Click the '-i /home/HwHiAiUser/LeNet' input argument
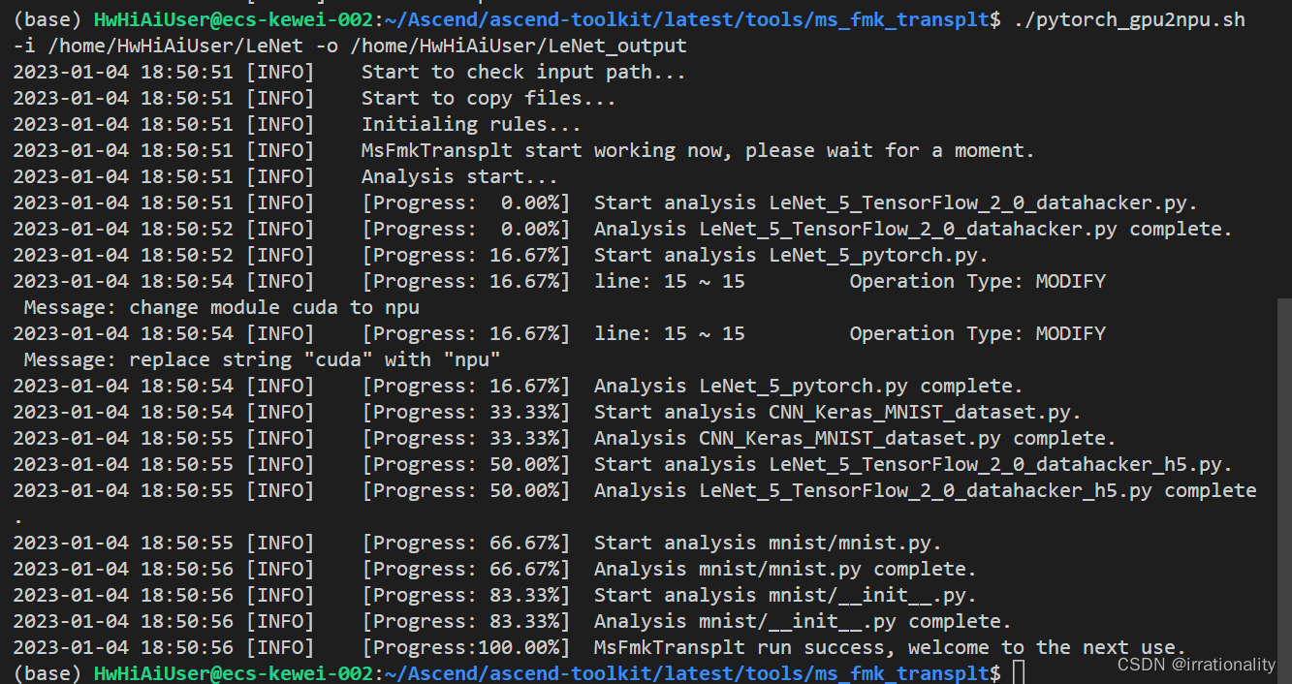This screenshot has height=684, width=1292. [x=158, y=46]
